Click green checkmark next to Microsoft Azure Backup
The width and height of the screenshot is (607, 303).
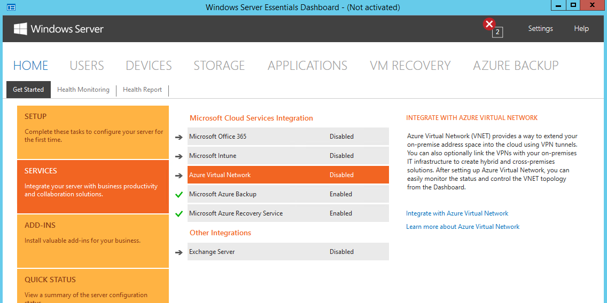(x=178, y=194)
